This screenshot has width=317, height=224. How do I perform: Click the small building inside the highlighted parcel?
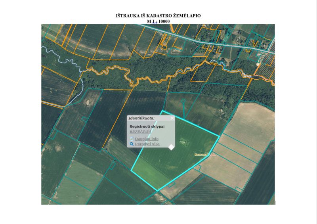(x=183, y=142)
